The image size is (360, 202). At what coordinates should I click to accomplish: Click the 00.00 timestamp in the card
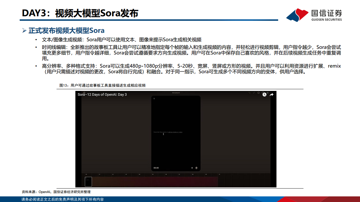[156, 168]
